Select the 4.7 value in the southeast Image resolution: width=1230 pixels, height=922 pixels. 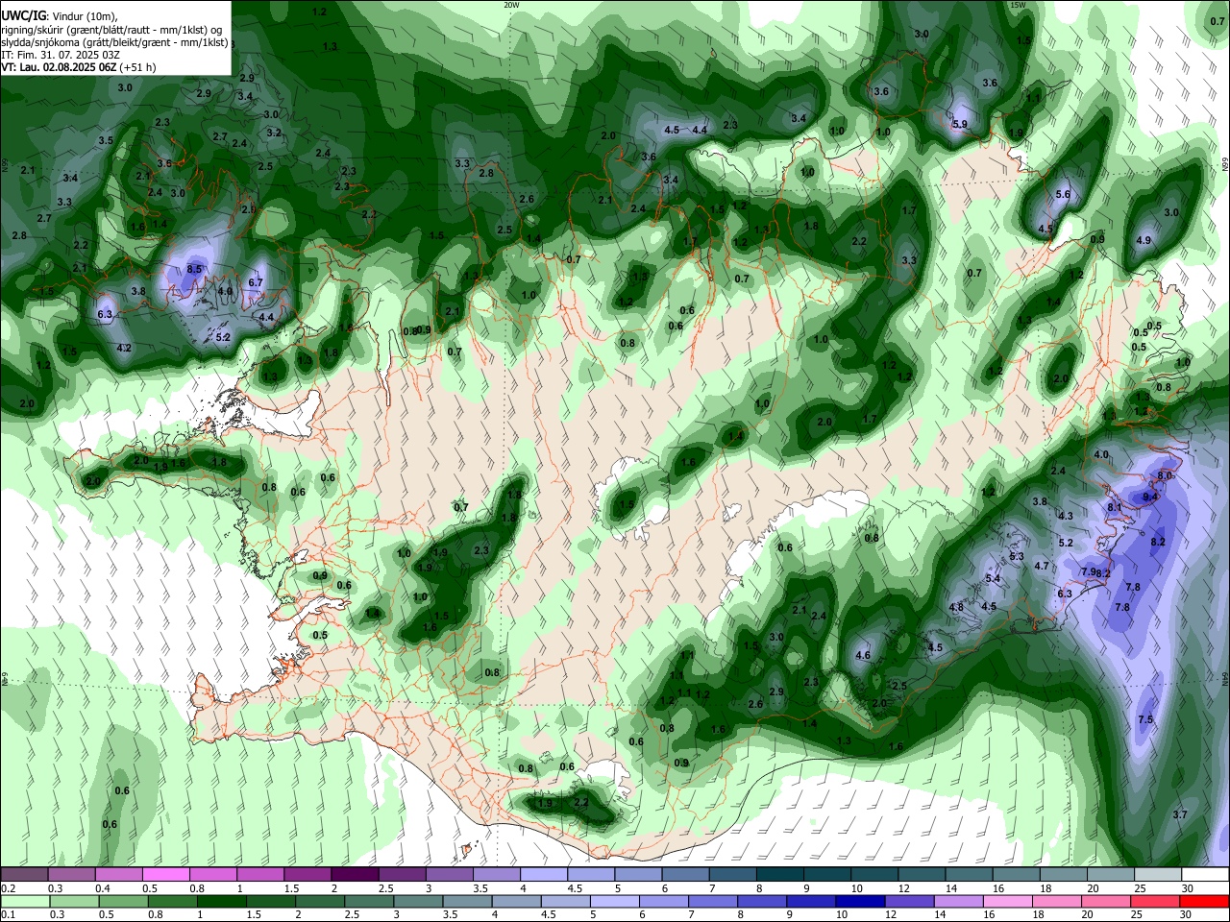[1042, 567]
